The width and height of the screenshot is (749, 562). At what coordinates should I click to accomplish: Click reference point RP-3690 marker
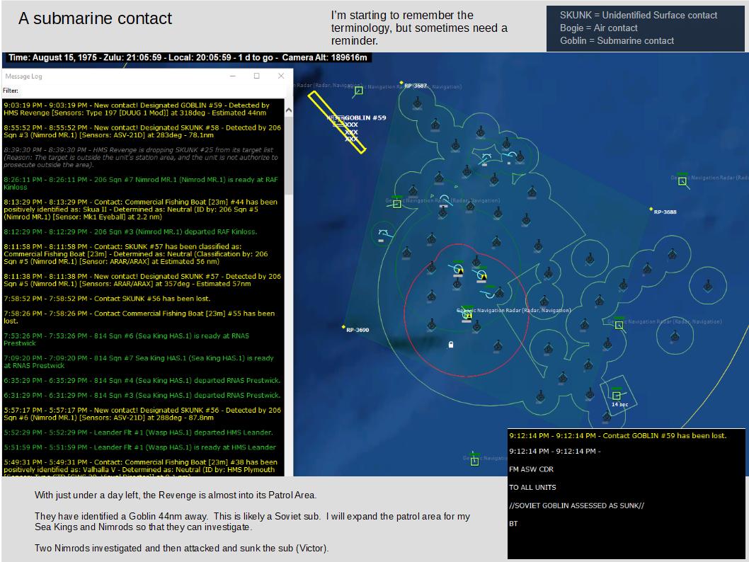pos(343,327)
